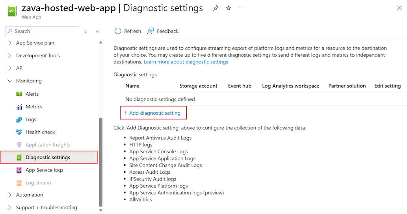This screenshot has height=214, width=407.
Task: Expand the Development Tools group
Action: tap(9, 55)
